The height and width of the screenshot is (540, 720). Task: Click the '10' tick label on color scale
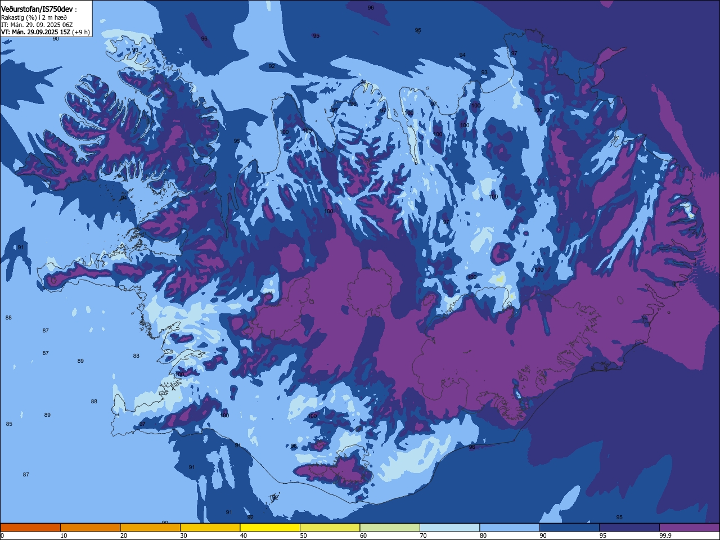point(64,536)
